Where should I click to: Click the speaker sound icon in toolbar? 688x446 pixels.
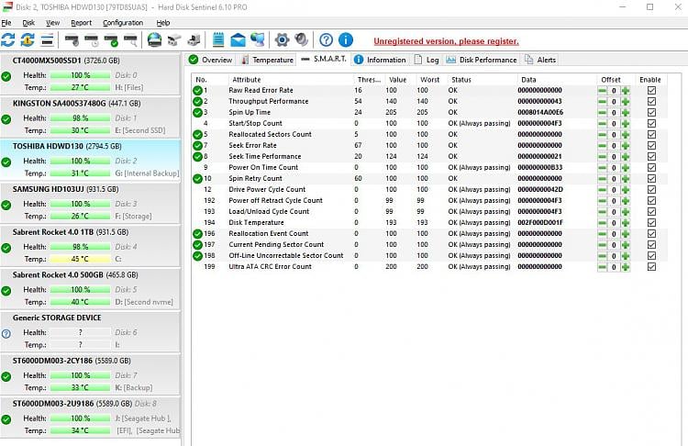(x=302, y=40)
